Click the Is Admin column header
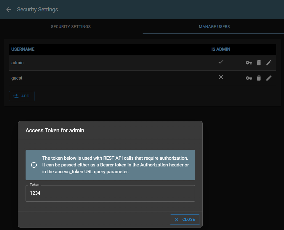The height and width of the screenshot is (230, 284). click(221, 49)
